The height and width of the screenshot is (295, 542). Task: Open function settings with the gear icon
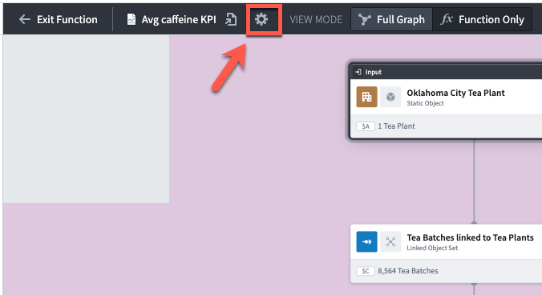pos(261,19)
